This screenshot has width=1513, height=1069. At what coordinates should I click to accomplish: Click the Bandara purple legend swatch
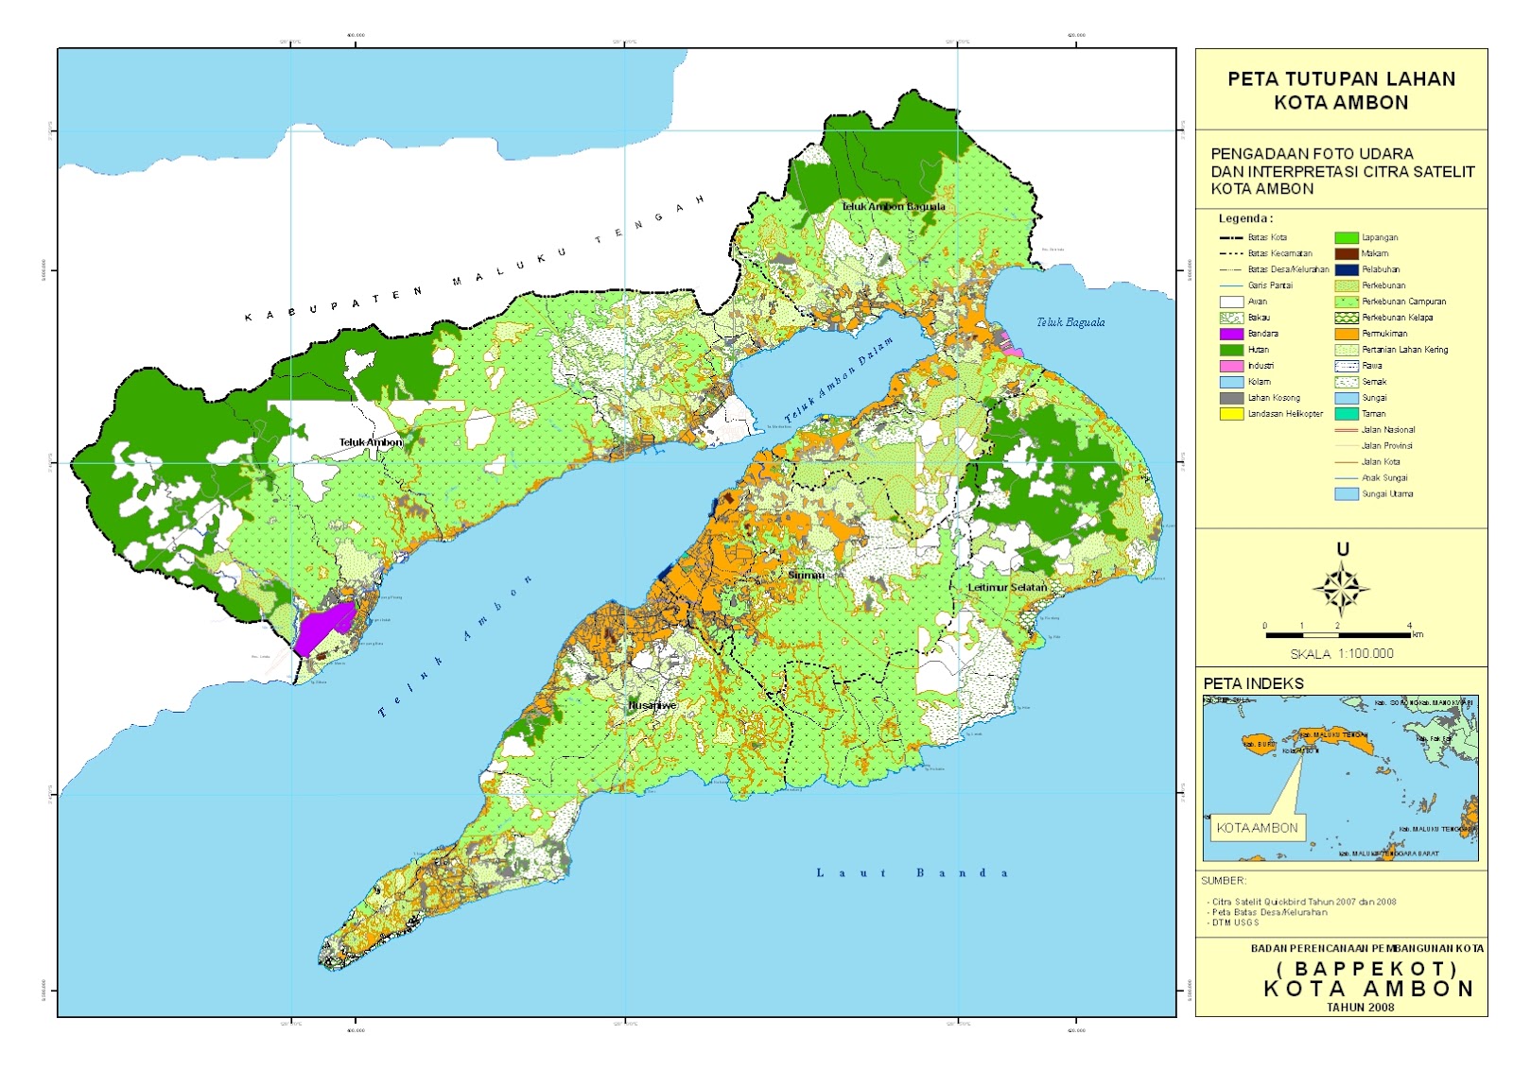[1231, 334]
